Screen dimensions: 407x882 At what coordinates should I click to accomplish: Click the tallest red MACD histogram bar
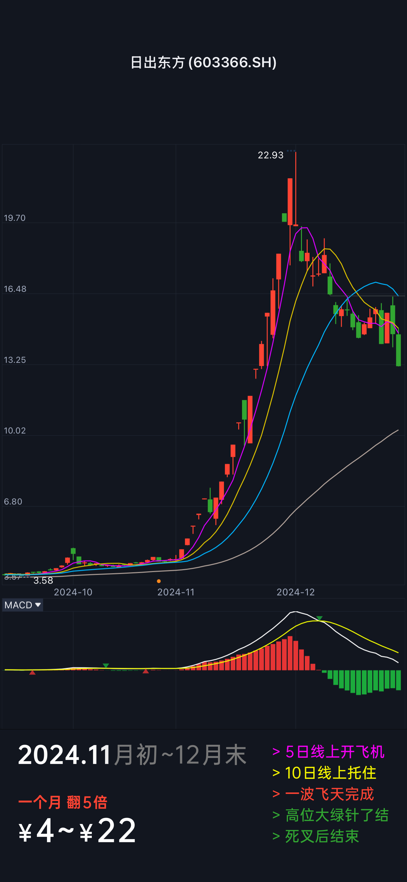coord(290,653)
